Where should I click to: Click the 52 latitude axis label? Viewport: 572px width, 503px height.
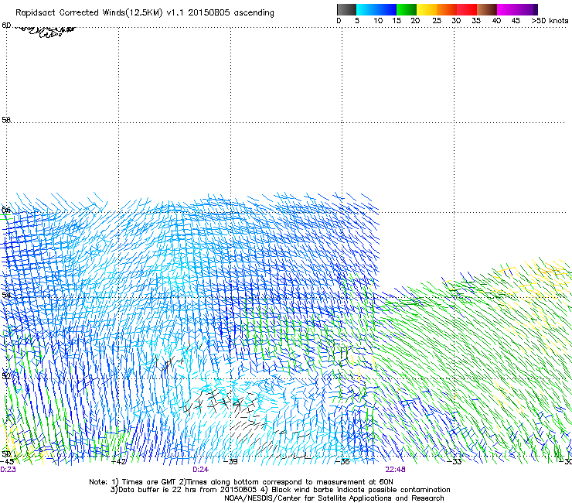pos(6,376)
